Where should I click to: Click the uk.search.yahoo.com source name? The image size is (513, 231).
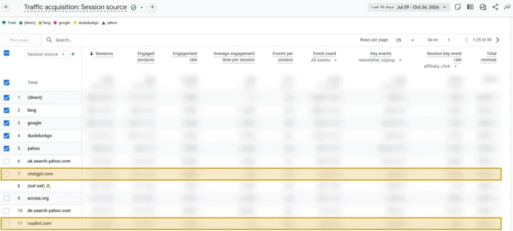click(49, 161)
